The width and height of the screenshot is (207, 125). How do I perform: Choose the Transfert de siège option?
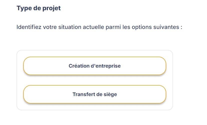click(x=95, y=94)
